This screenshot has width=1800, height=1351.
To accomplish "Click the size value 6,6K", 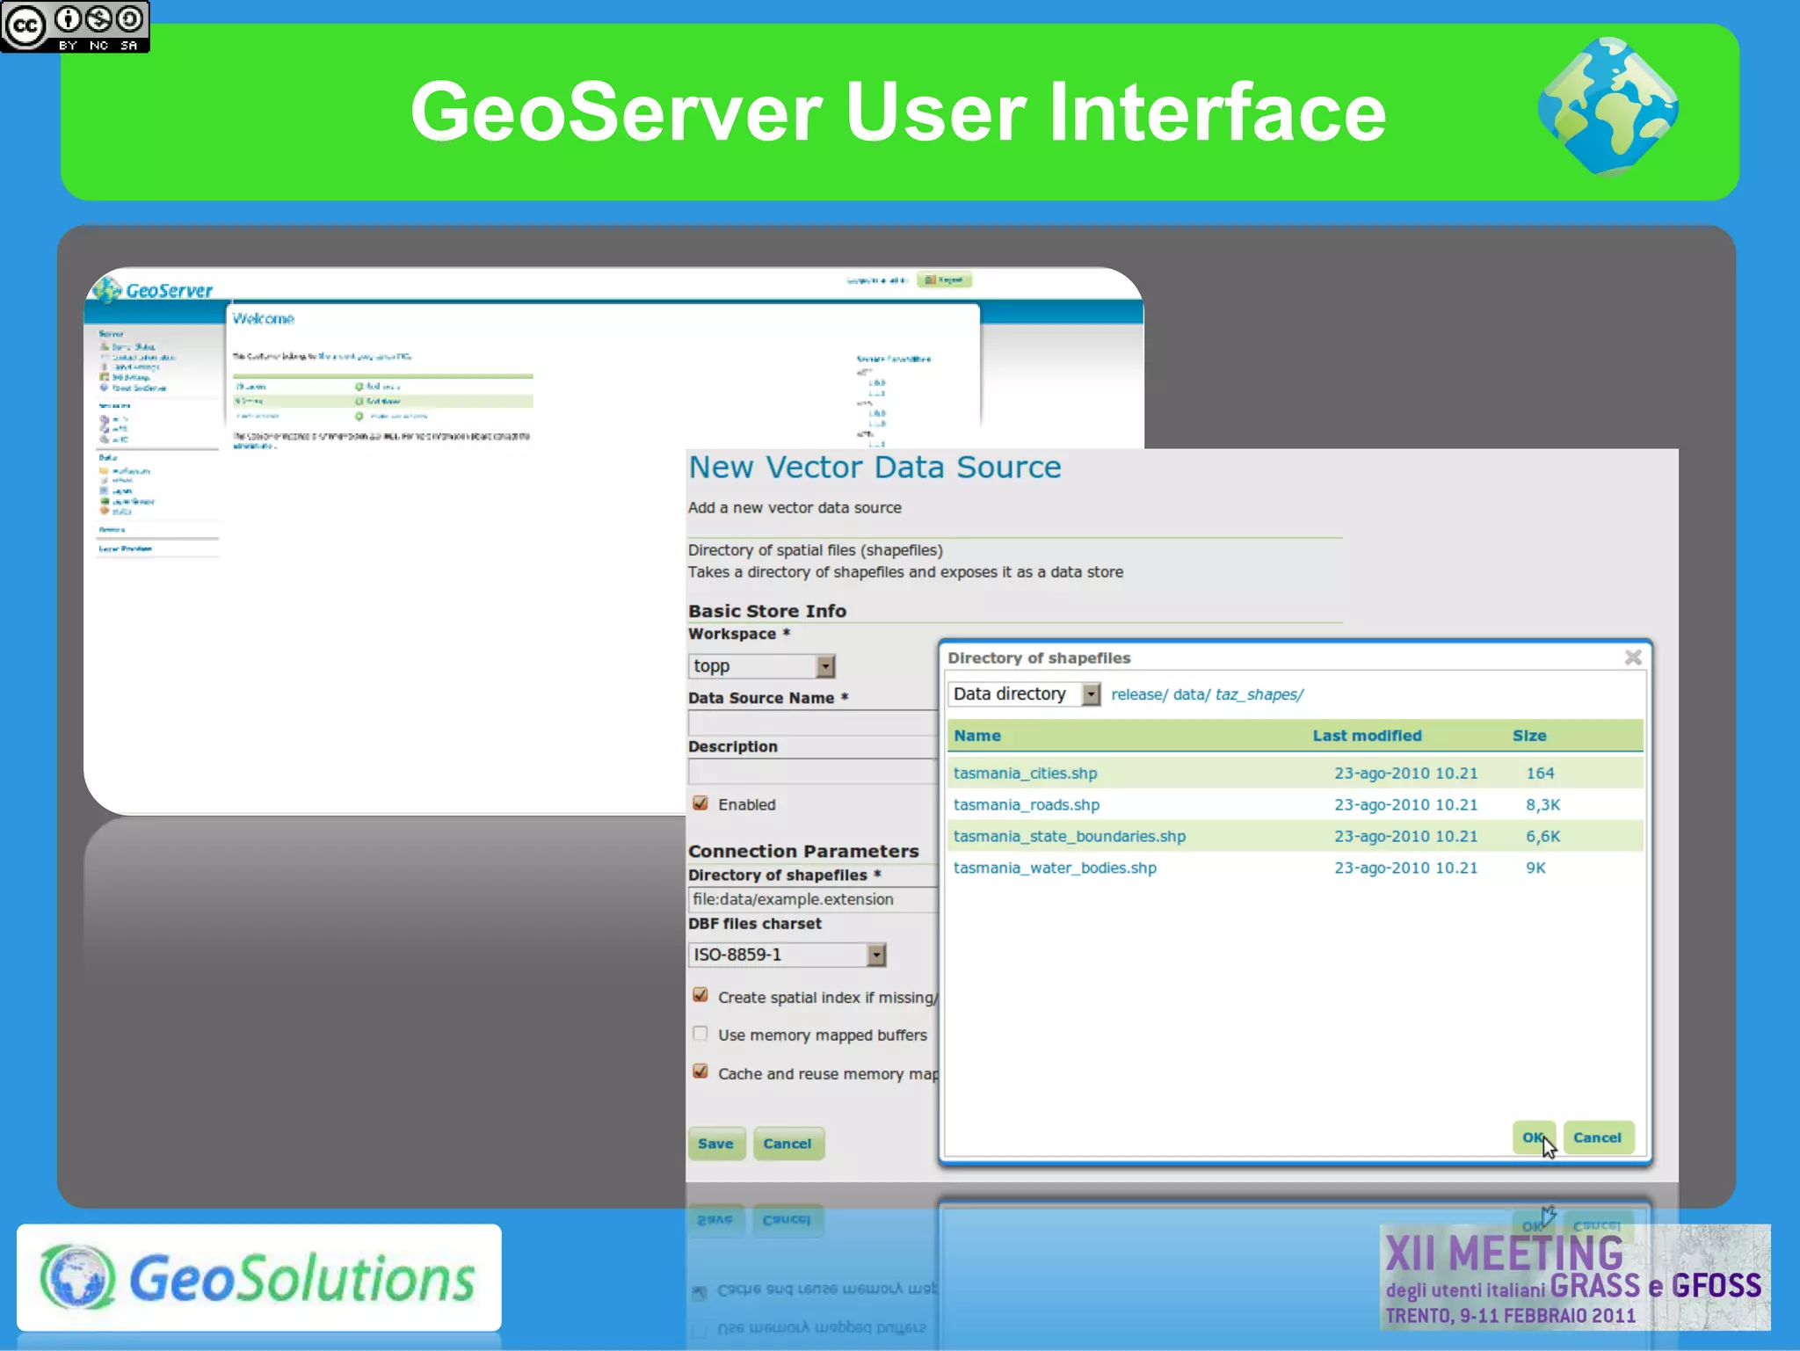I will point(1542,837).
